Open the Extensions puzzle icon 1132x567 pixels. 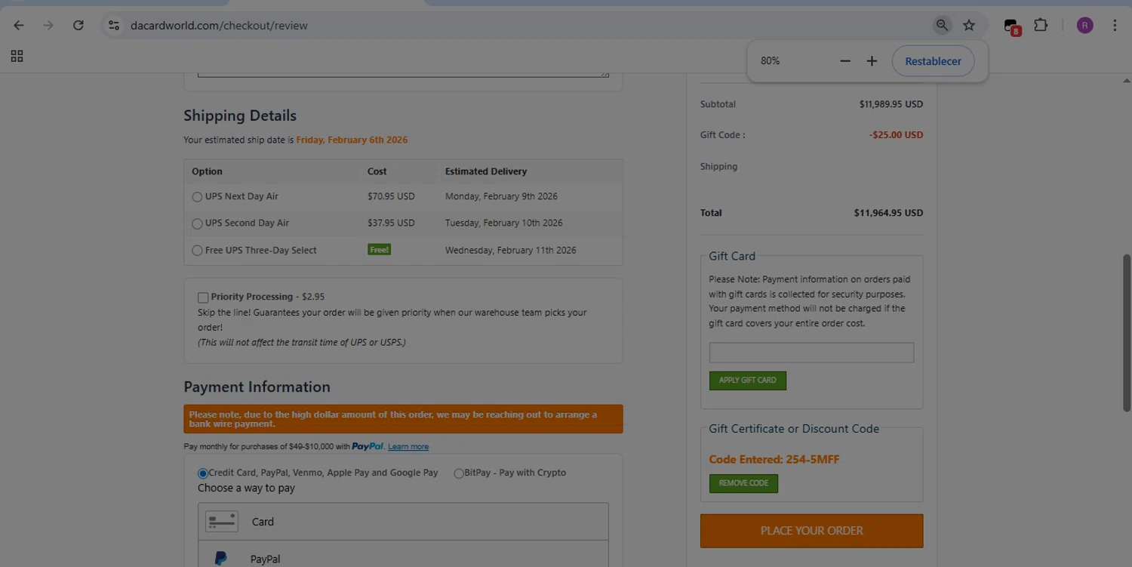[1041, 26]
